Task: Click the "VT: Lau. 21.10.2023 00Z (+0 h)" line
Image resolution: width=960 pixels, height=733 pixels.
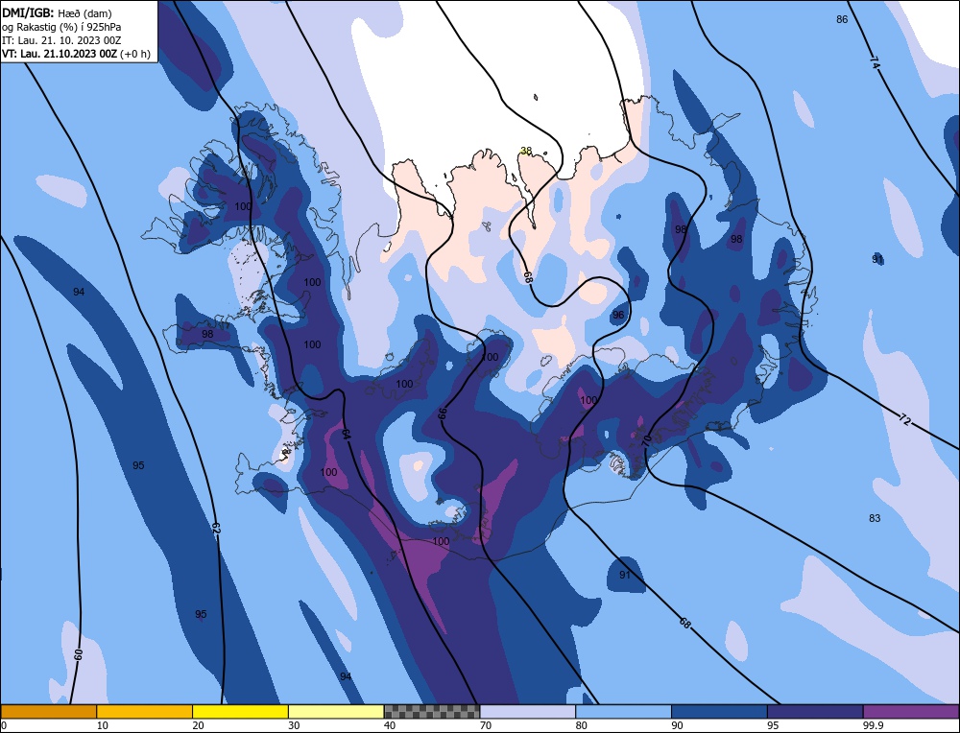Action: click(76, 54)
